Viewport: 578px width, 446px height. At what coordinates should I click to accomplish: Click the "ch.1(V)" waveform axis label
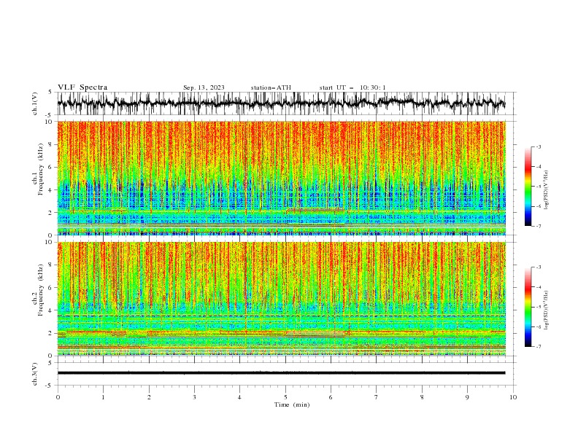(x=35, y=103)
